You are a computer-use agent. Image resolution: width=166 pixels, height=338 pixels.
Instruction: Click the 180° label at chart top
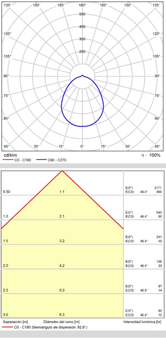point(82,5)
